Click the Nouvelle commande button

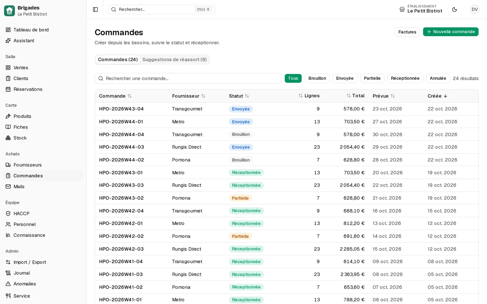click(x=450, y=32)
